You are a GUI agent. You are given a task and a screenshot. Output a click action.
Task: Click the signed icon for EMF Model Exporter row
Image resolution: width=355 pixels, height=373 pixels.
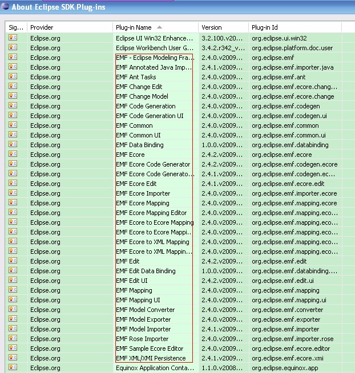click(x=13, y=319)
